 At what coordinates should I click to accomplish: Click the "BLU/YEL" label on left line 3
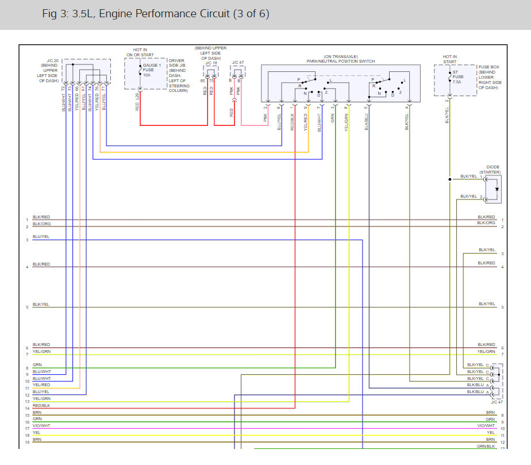(x=41, y=237)
